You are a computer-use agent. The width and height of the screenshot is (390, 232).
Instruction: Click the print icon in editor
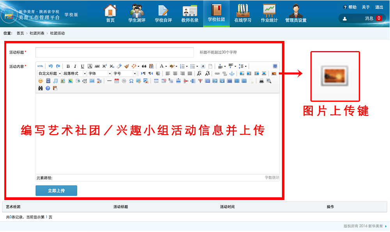[261, 81]
